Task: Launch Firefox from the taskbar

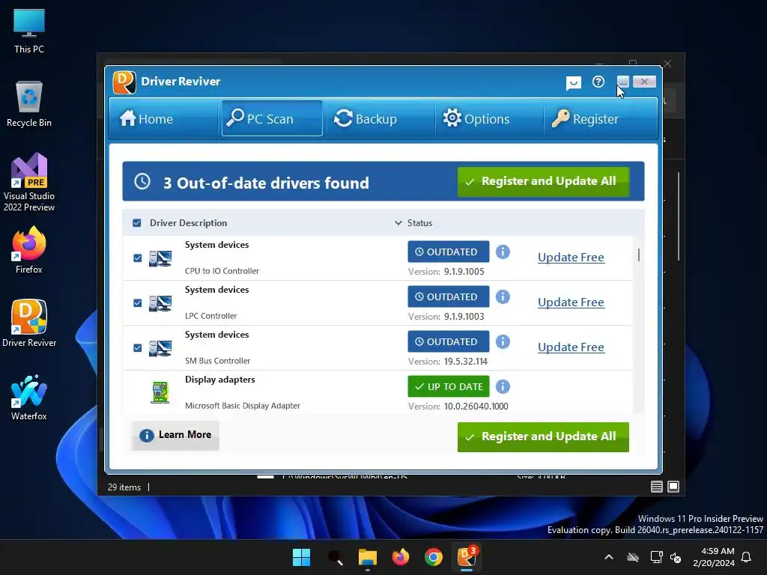Action: tap(401, 557)
